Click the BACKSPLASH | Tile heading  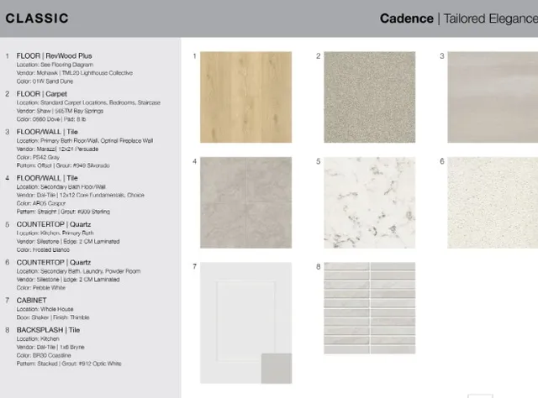tap(49, 329)
